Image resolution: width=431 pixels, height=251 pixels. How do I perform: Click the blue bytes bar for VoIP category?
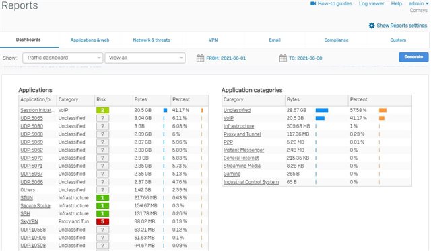point(320,118)
